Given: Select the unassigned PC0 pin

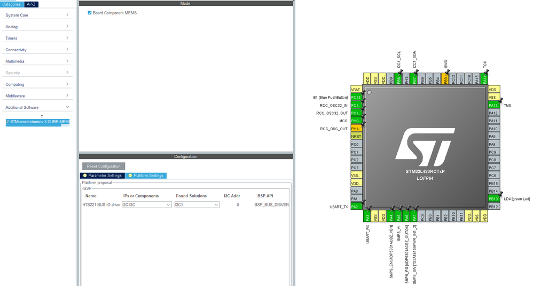Looking at the screenshot, I should [x=357, y=145].
